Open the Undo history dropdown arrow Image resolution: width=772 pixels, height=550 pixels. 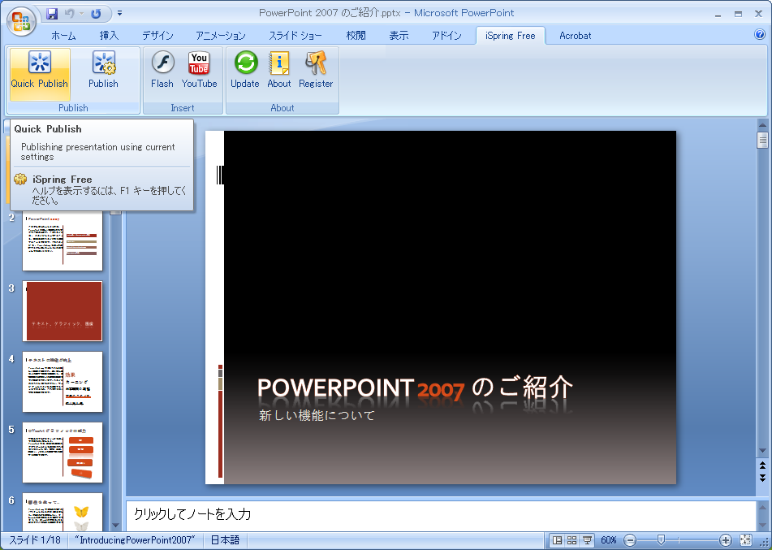81,14
